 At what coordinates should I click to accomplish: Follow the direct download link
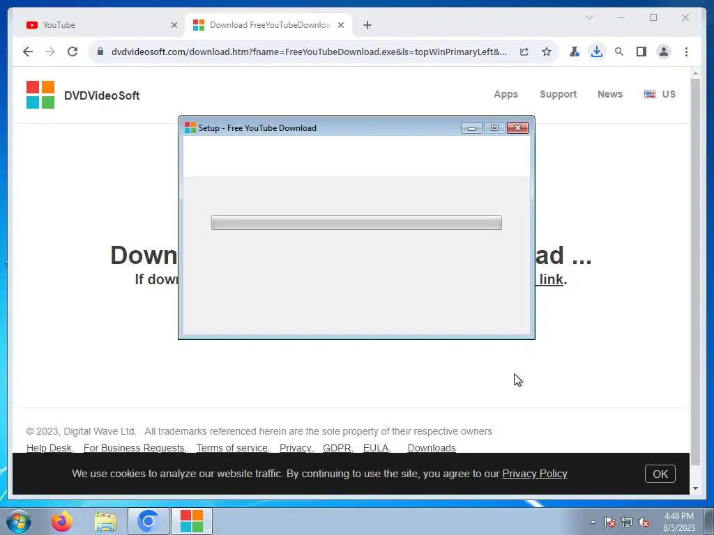click(549, 279)
